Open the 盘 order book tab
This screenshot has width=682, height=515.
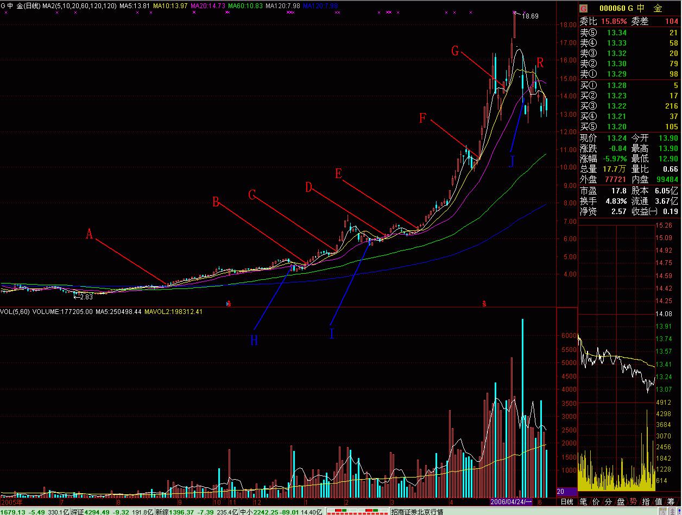click(x=621, y=501)
